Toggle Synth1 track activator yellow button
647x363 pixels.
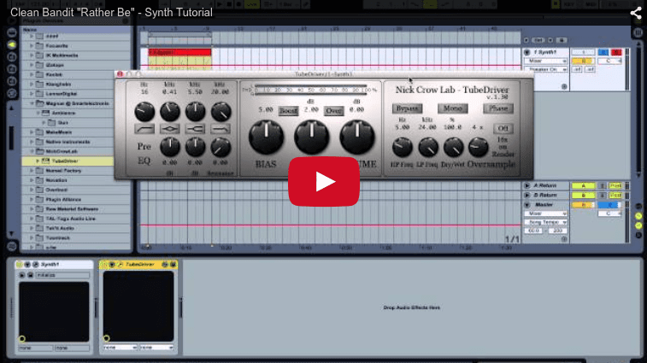point(583,61)
